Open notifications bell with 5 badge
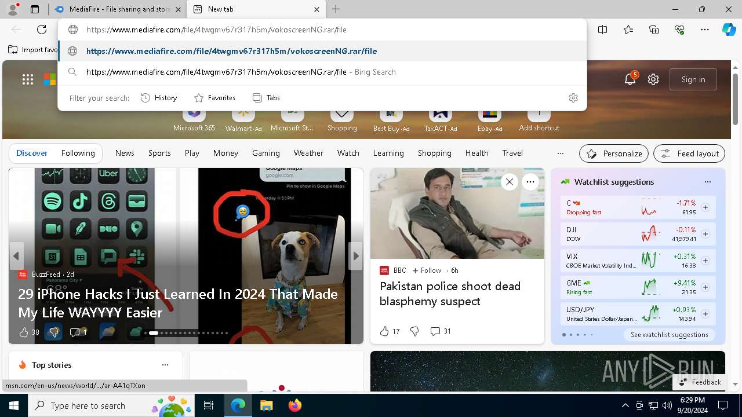Screen dimensions: 742x417 (630, 79)
